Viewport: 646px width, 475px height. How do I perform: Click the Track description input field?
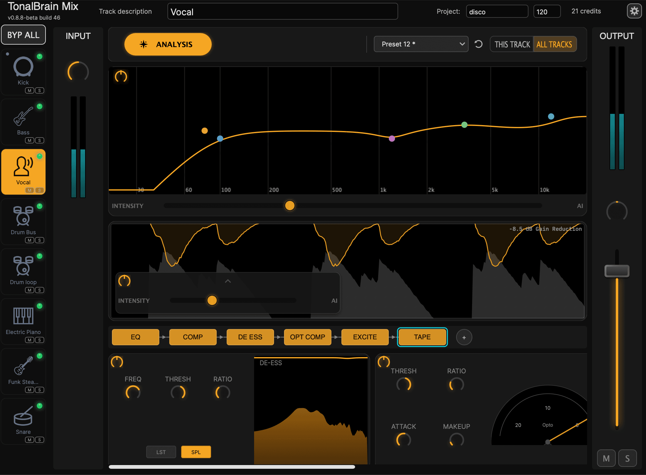click(x=282, y=12)
